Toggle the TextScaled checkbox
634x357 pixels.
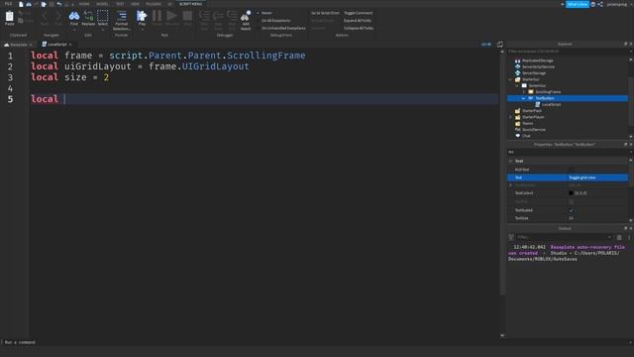pos(571,210)
